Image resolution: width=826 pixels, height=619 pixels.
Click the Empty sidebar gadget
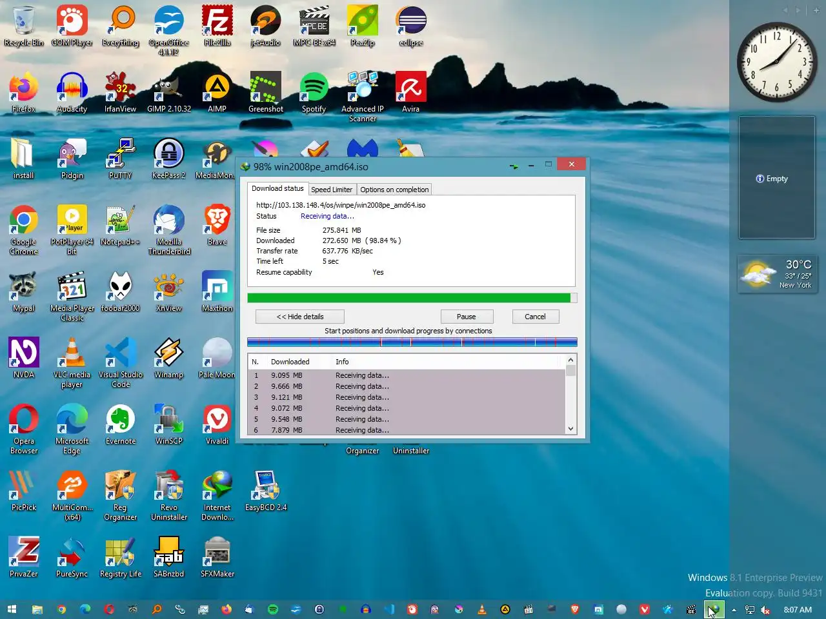click(776, 178)
